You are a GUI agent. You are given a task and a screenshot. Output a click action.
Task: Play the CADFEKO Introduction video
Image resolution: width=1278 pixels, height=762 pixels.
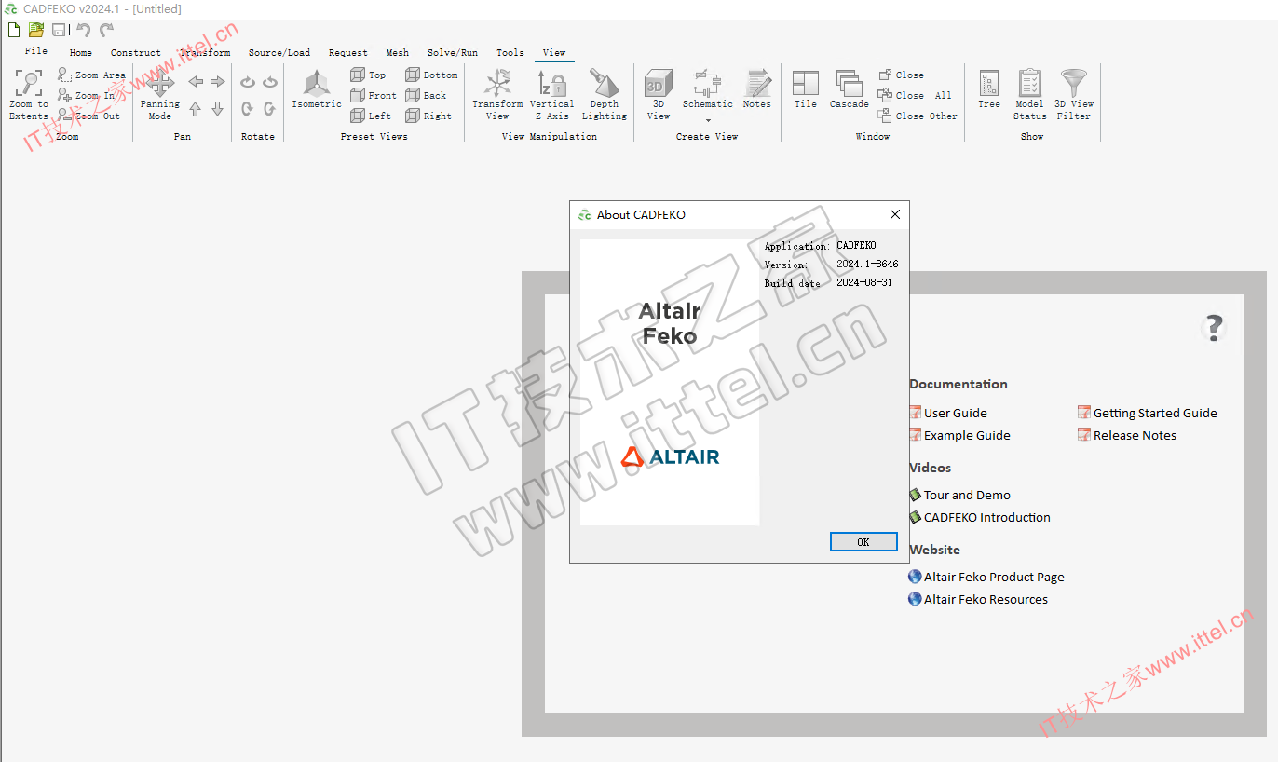pyautogui.click(x=980, y=517)
